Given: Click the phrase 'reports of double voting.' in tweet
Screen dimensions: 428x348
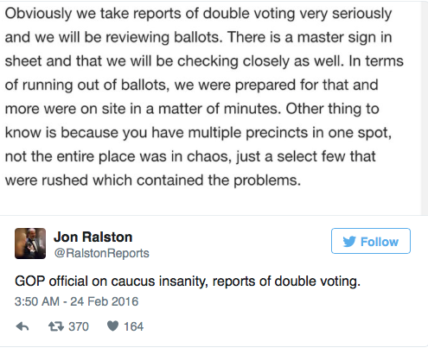Looking at the screenshot, I should [286, 282].
